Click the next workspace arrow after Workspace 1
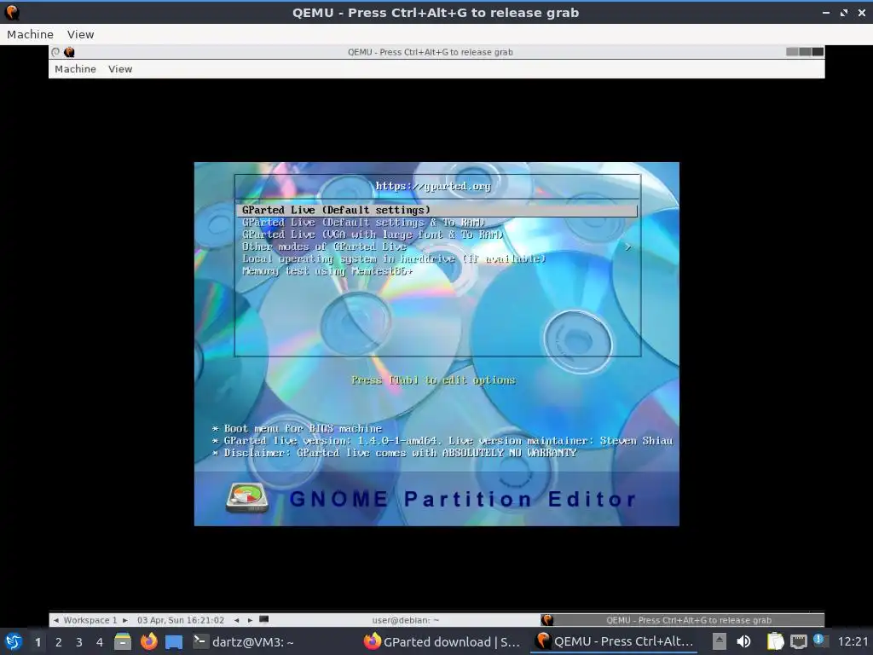This screenshot has height=655, width=873. coord(124,620)
